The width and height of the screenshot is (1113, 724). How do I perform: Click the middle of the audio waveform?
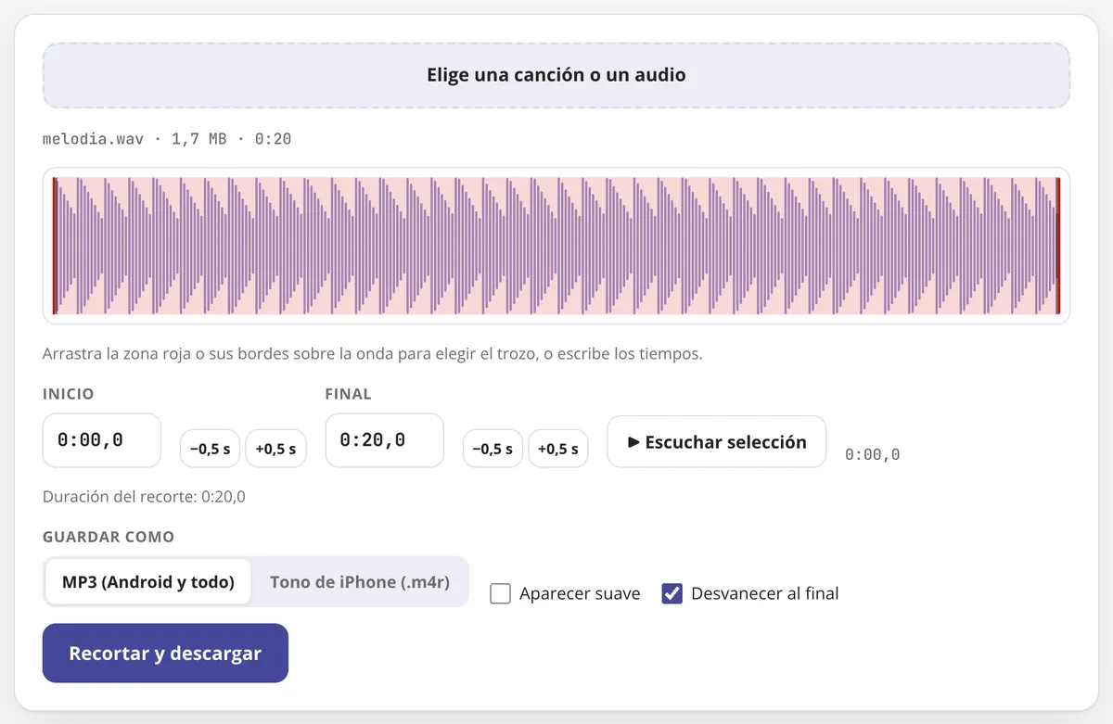(x=556, y=246)
